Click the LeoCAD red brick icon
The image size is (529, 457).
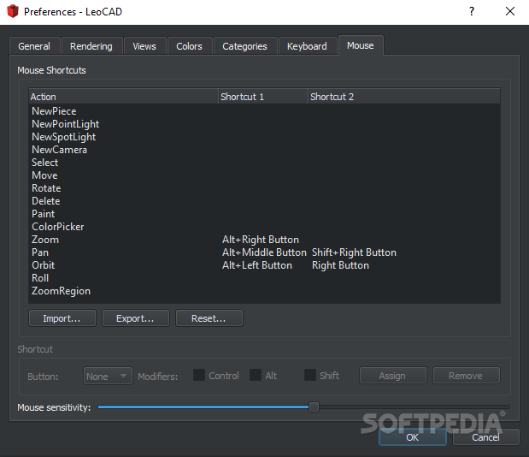pos(13,11)
